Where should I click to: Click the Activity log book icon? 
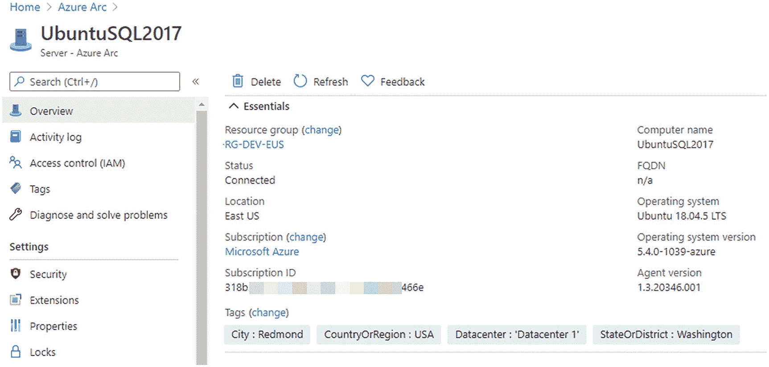(x=16, y=136)
